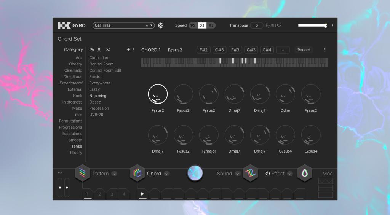This screenshot has height=215, width=390.
Task: Select the Effect droplet hexagon icon
Action: pyautogui.click(x=305, y=174)
